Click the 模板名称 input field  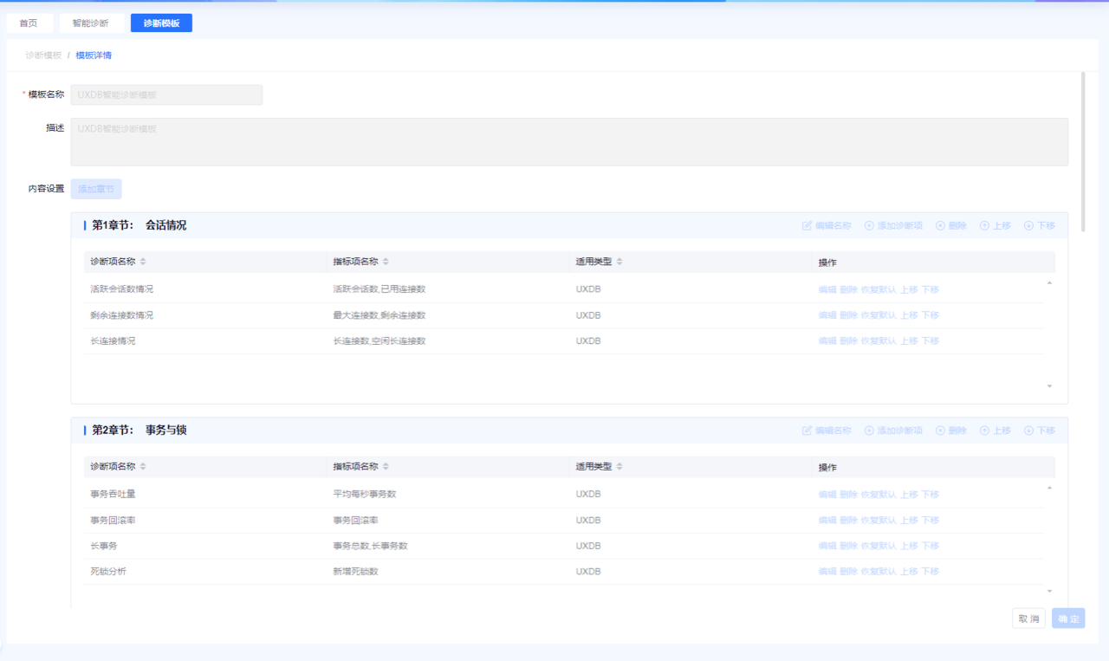[x=166, y=94]
